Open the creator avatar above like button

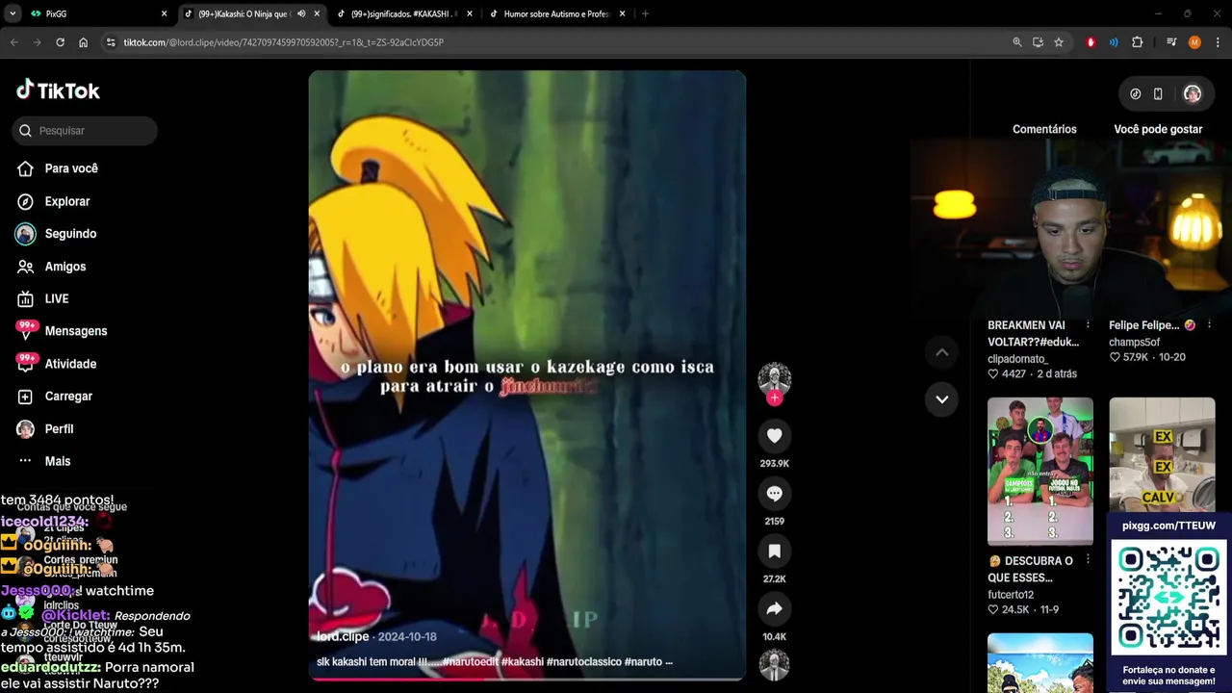774,378
